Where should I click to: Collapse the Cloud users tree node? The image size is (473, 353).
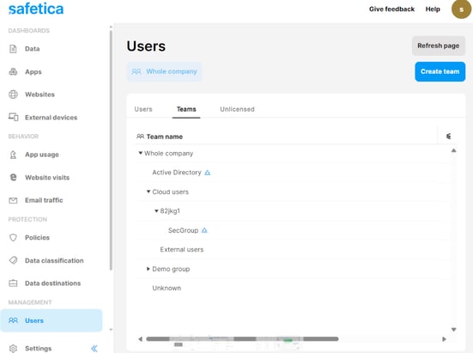point(149,192)
